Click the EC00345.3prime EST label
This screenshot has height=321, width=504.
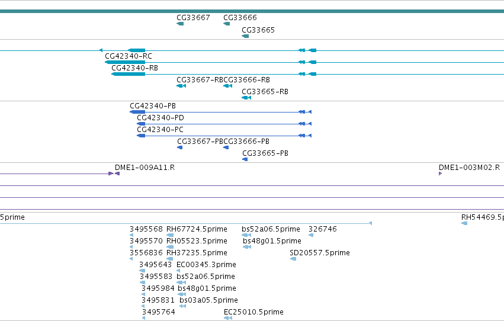pyautogui.click(x=206, y=265)
